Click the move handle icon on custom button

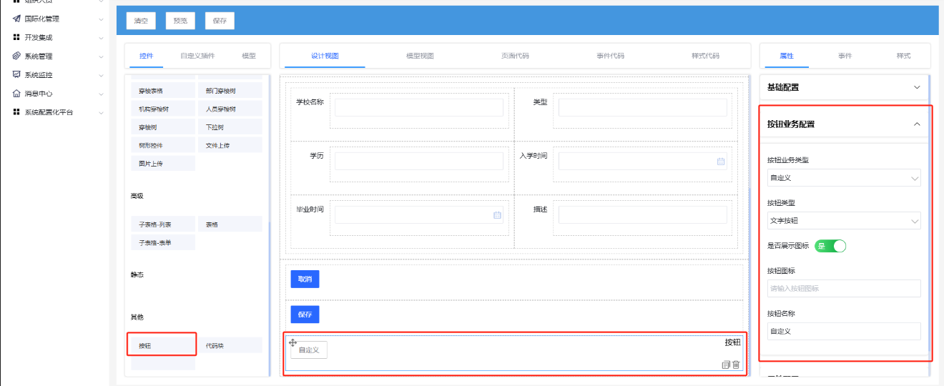(x=292, y=343)
